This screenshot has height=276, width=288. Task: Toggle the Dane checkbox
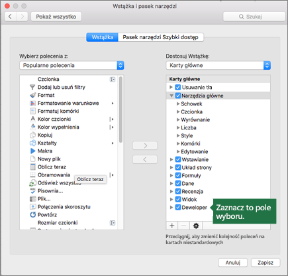pos(178,183)
